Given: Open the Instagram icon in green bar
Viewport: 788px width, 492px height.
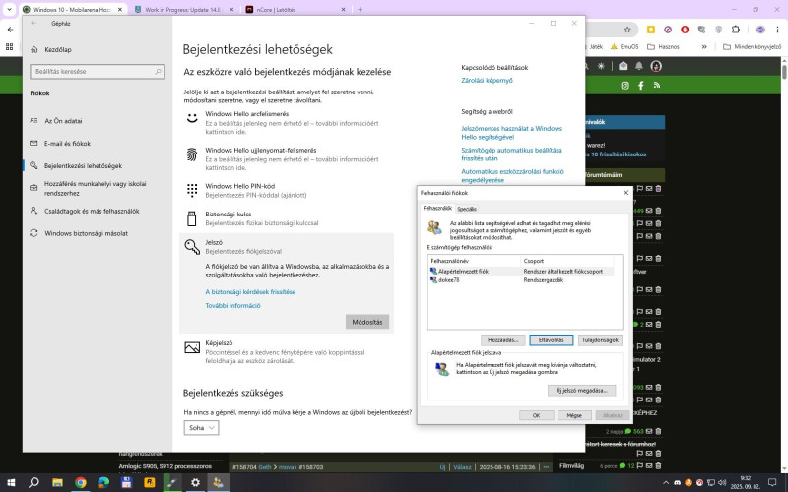Looking at the screenshot, I should pos(624,86).
